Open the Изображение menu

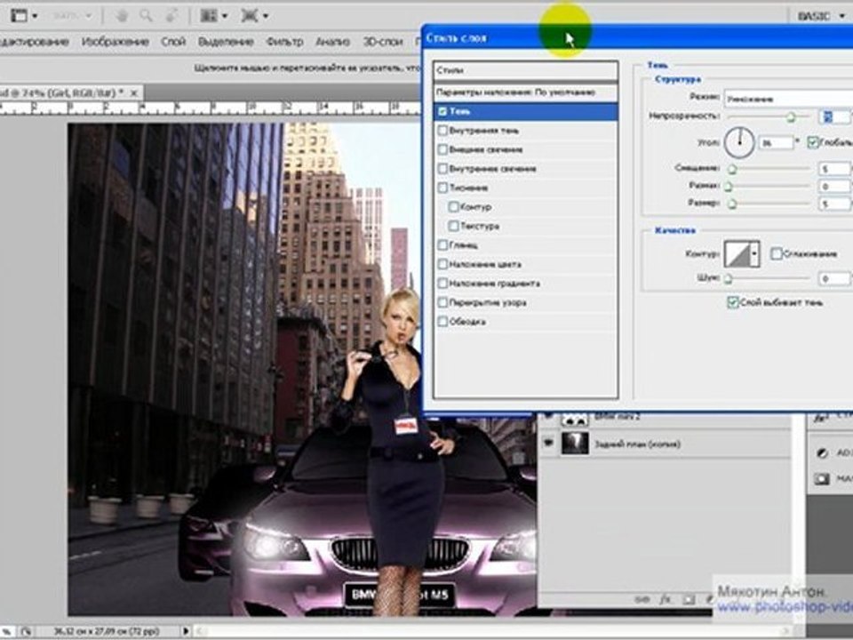click(115, 42)
